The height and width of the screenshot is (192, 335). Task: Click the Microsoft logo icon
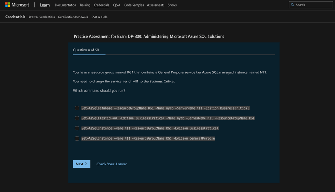8,5
